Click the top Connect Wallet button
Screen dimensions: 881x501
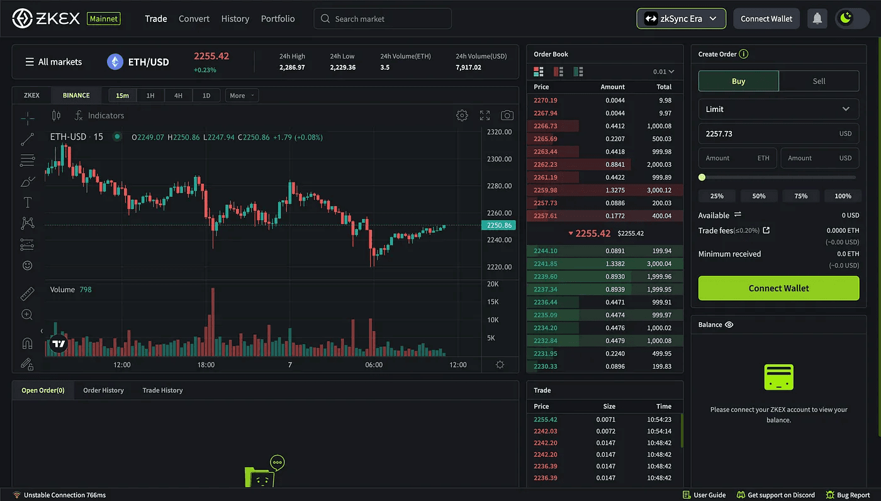(766, 18)
